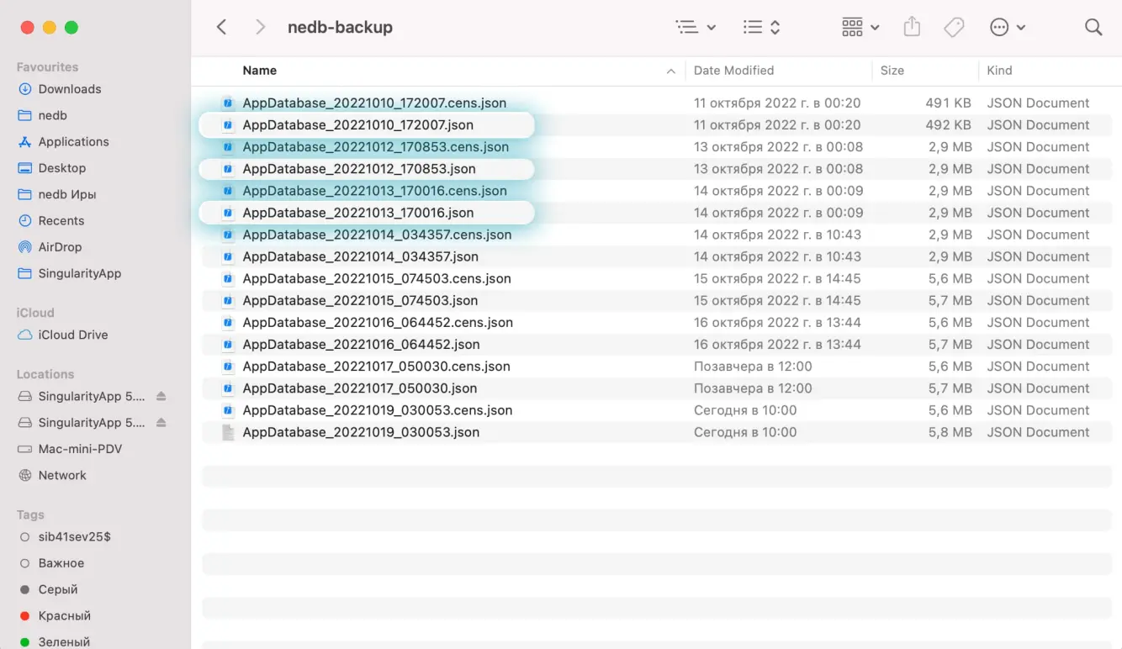This screenshot has width=1122, height=649.
Task: Open AirDrop from the sidebar
Action: tap(60, 247)
